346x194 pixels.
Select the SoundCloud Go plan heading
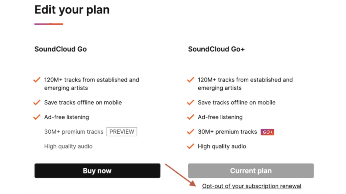coord(60,49)
